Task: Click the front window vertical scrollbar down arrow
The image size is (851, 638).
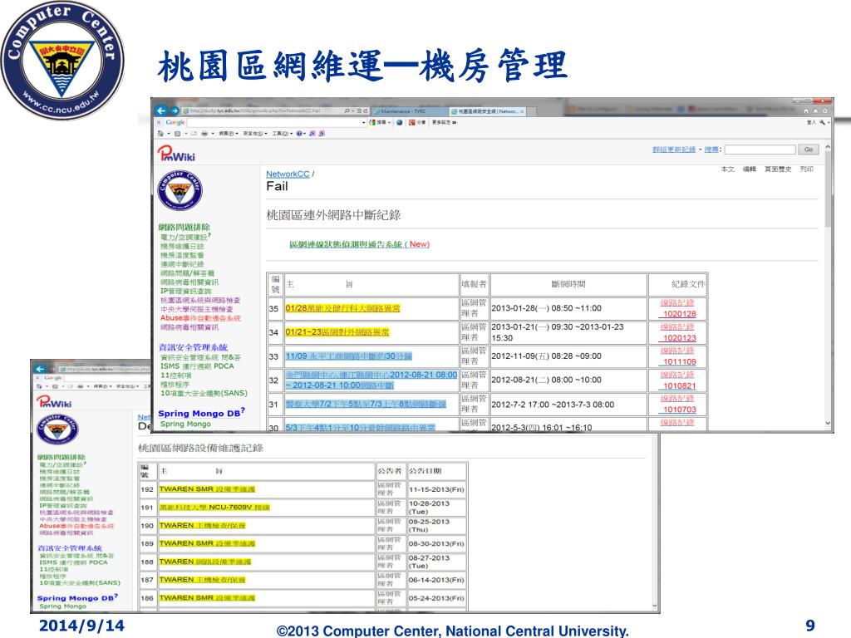Action: coord(828,423)
